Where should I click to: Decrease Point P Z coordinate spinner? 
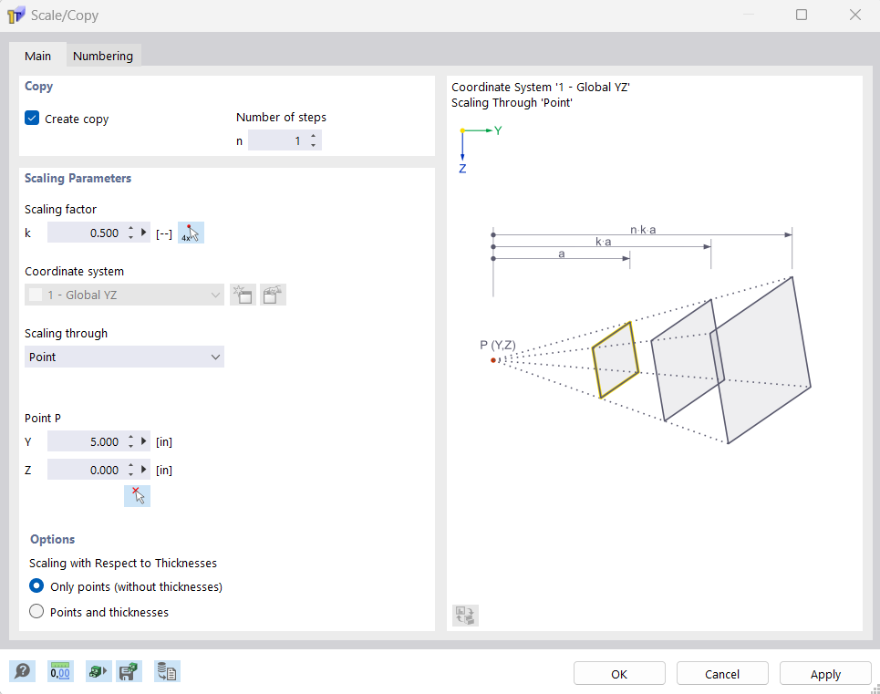130,474
